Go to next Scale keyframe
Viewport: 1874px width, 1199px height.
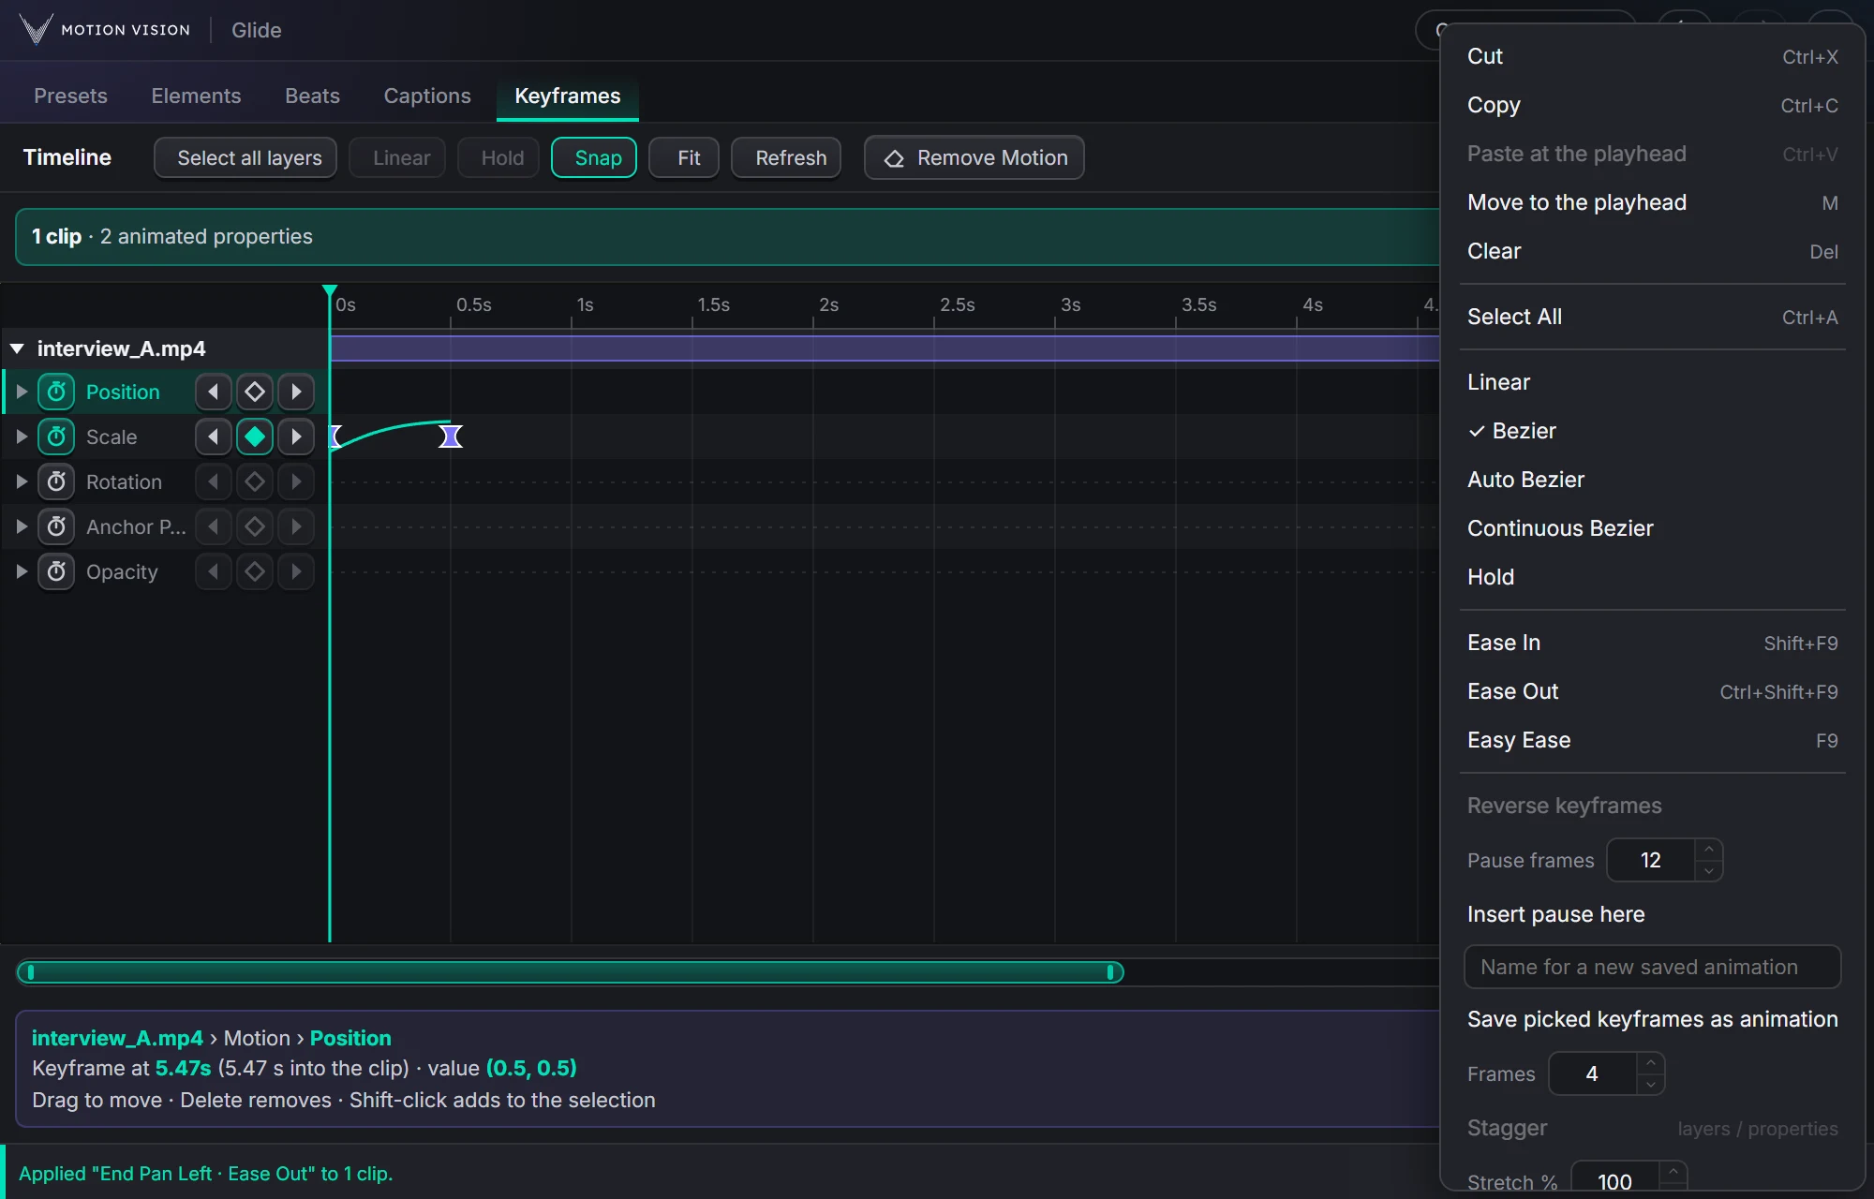pyautogui.click(x=296, y=437)
